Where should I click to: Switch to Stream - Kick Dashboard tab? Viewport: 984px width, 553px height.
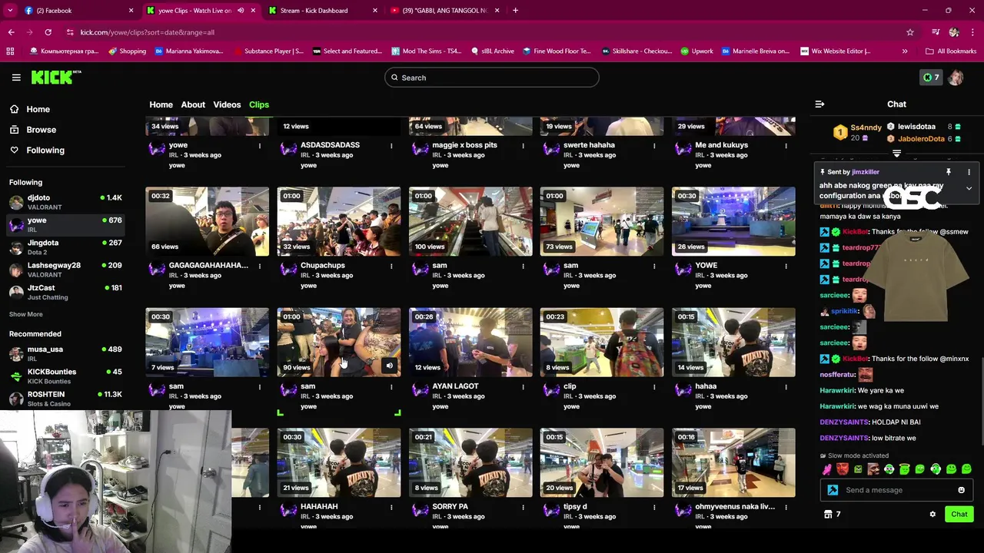[323, 11]
